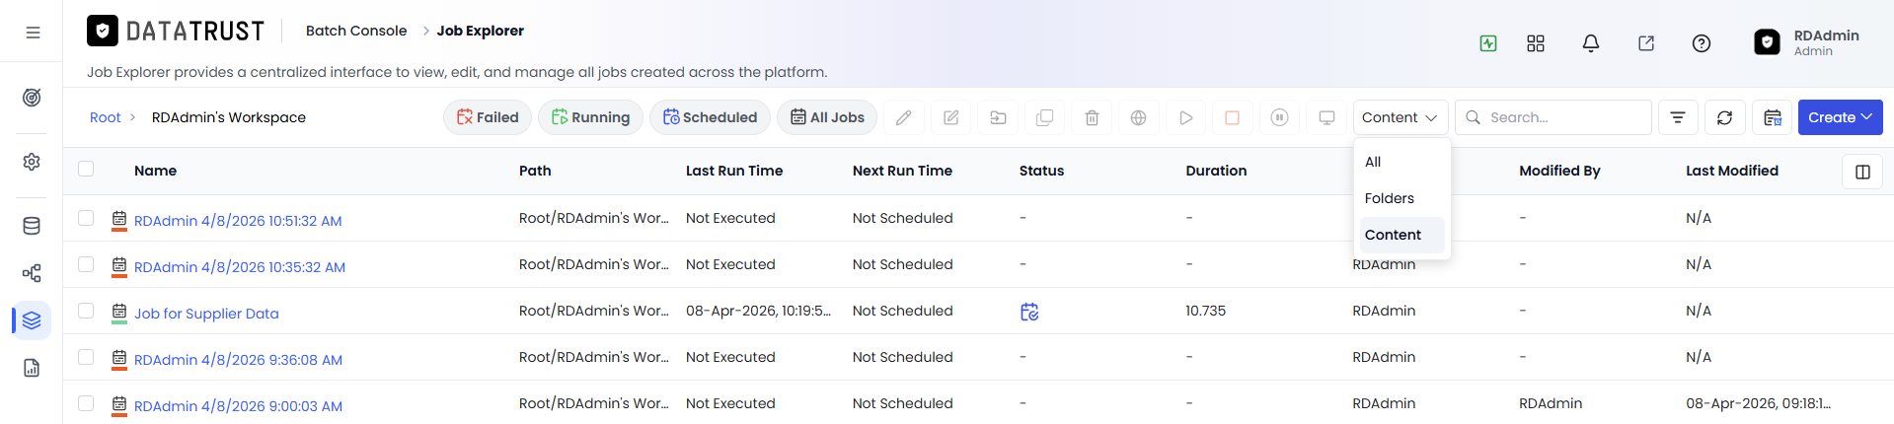
Task: Select Folders in the dropdown list
Action: click(x=1400, y=198)
